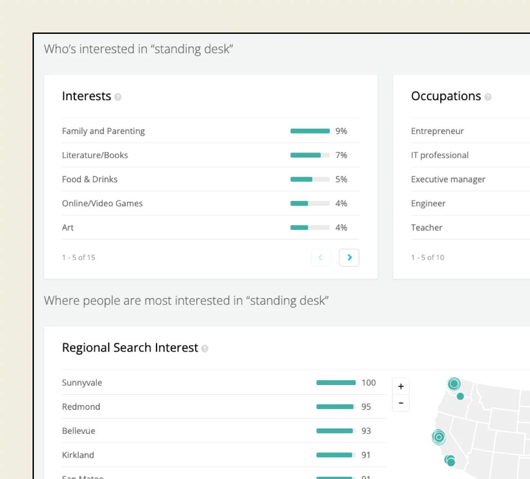Click Bellevue in regional list
The height and width of the screenshot is (479, 530).
pyautogui.click(x=79, y=431)
